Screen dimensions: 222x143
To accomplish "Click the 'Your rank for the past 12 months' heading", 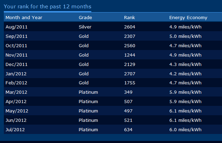I will 47,7.
